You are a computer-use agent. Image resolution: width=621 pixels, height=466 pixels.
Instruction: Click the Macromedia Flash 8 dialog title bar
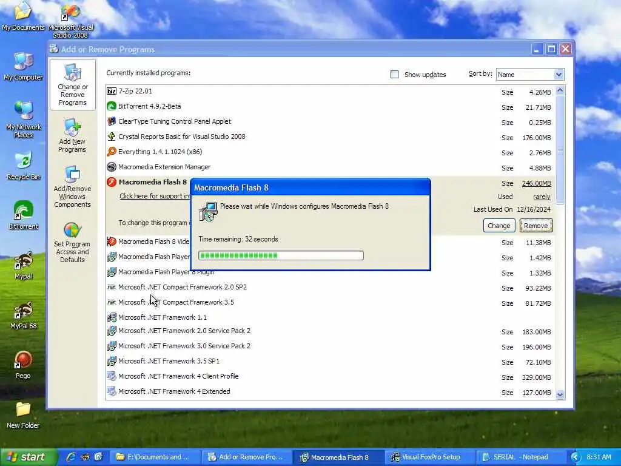click(310, 187)
